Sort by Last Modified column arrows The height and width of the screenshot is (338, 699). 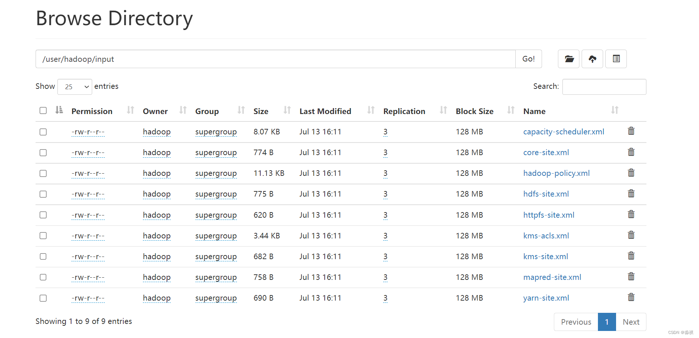pos(371,110)
